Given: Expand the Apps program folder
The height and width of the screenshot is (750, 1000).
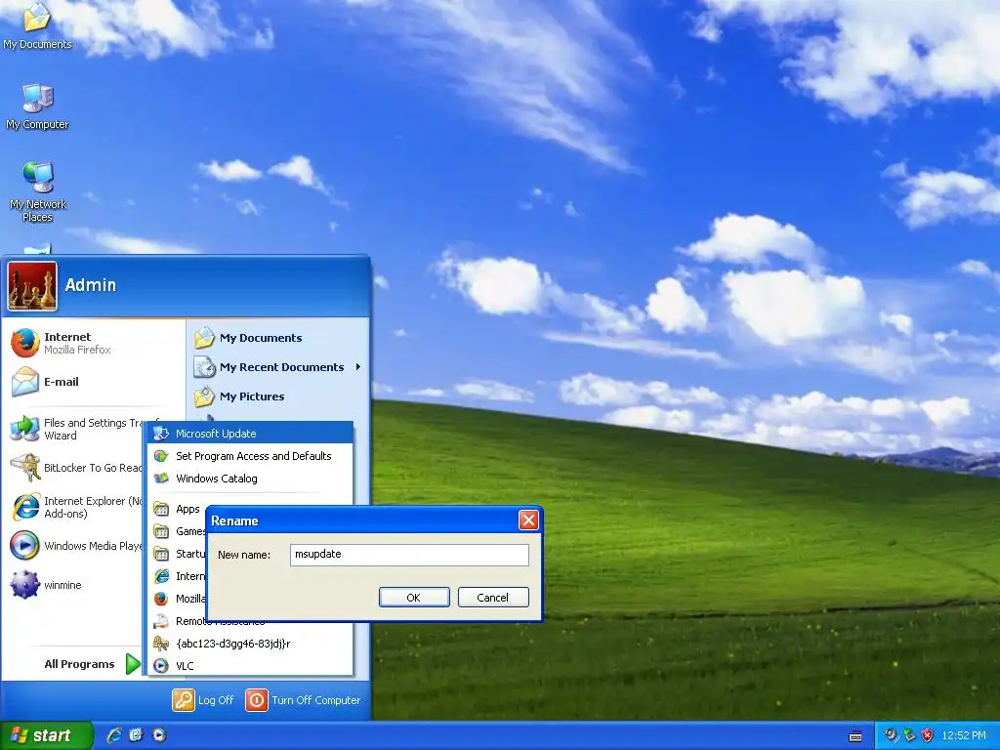Looking at the screenshot, I should [x=178, y=509].
